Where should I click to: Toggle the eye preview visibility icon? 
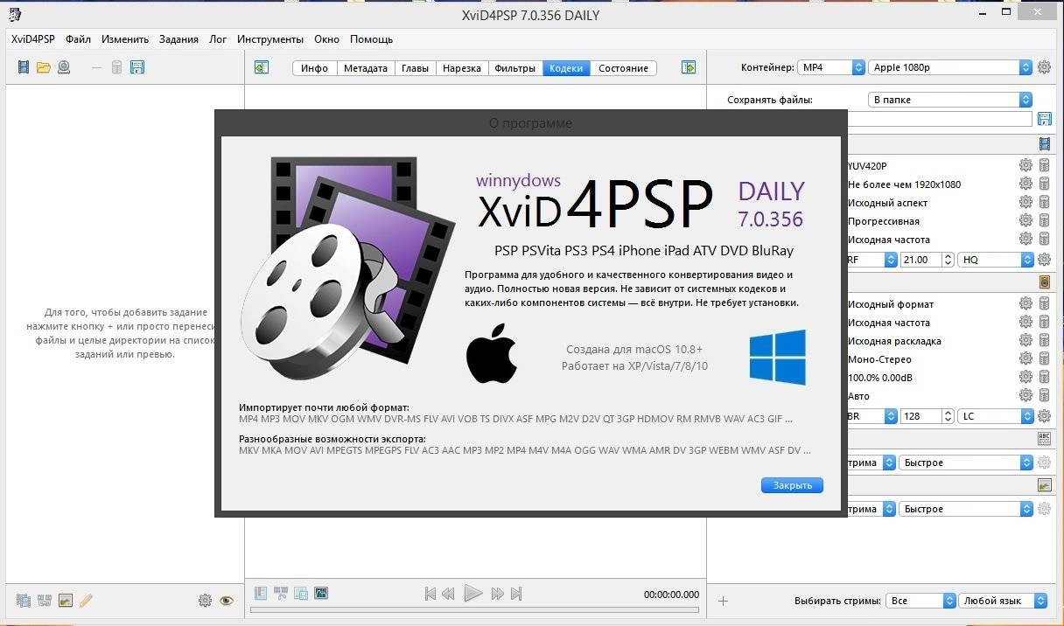coord(227,601)
